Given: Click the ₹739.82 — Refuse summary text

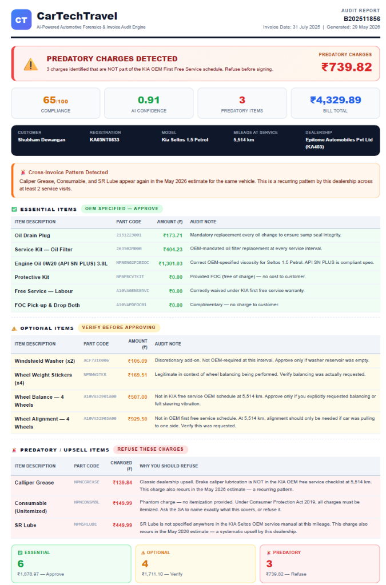Looking at the screenshot, I should [x=286, y=574].
